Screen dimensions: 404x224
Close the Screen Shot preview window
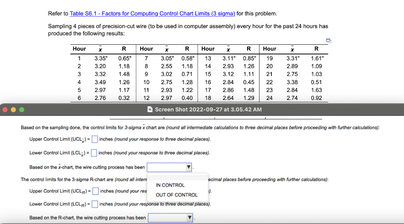coord(5,110)
